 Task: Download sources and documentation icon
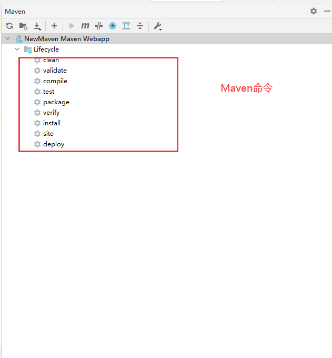pos(37,26)
